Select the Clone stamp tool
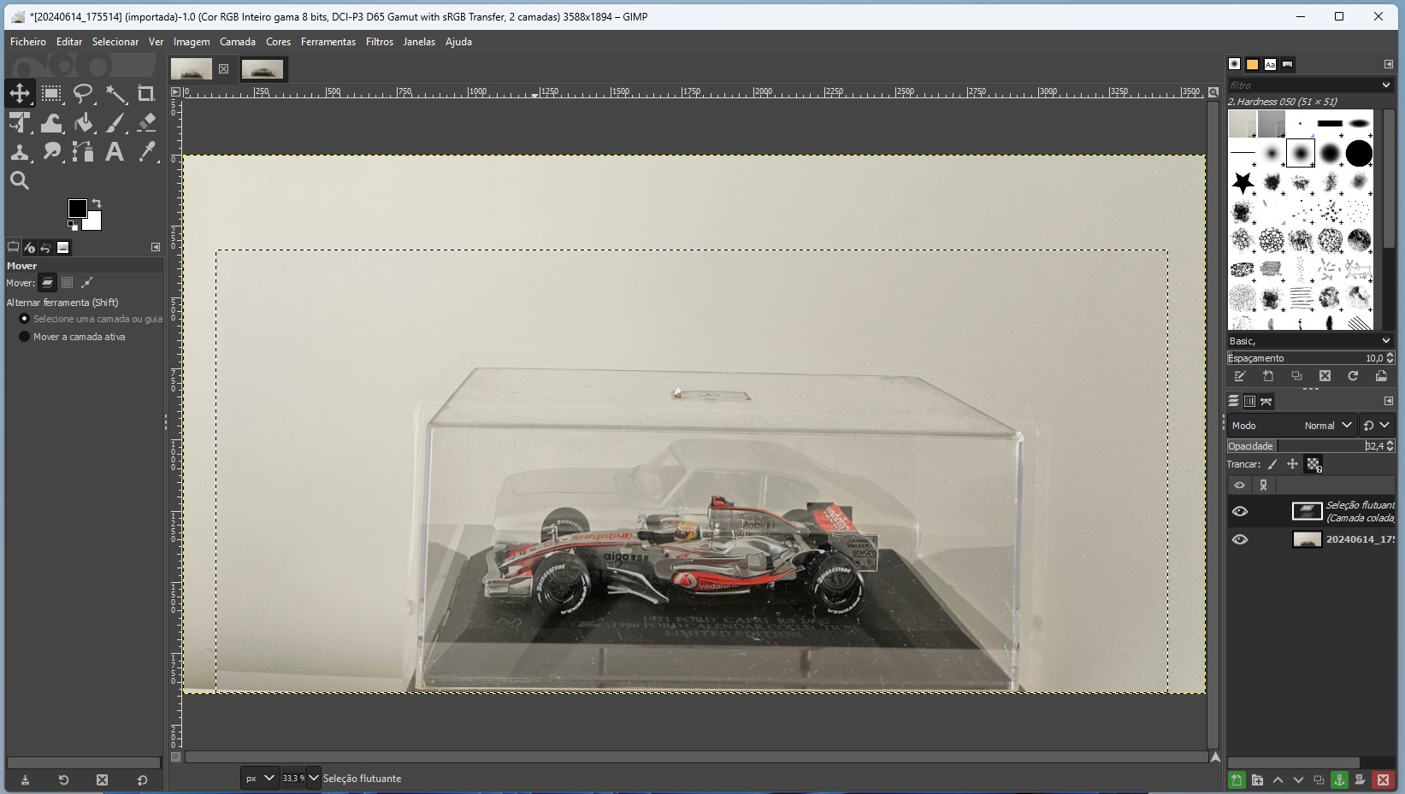Screen dimensions: 1405x794 point(20,152)
